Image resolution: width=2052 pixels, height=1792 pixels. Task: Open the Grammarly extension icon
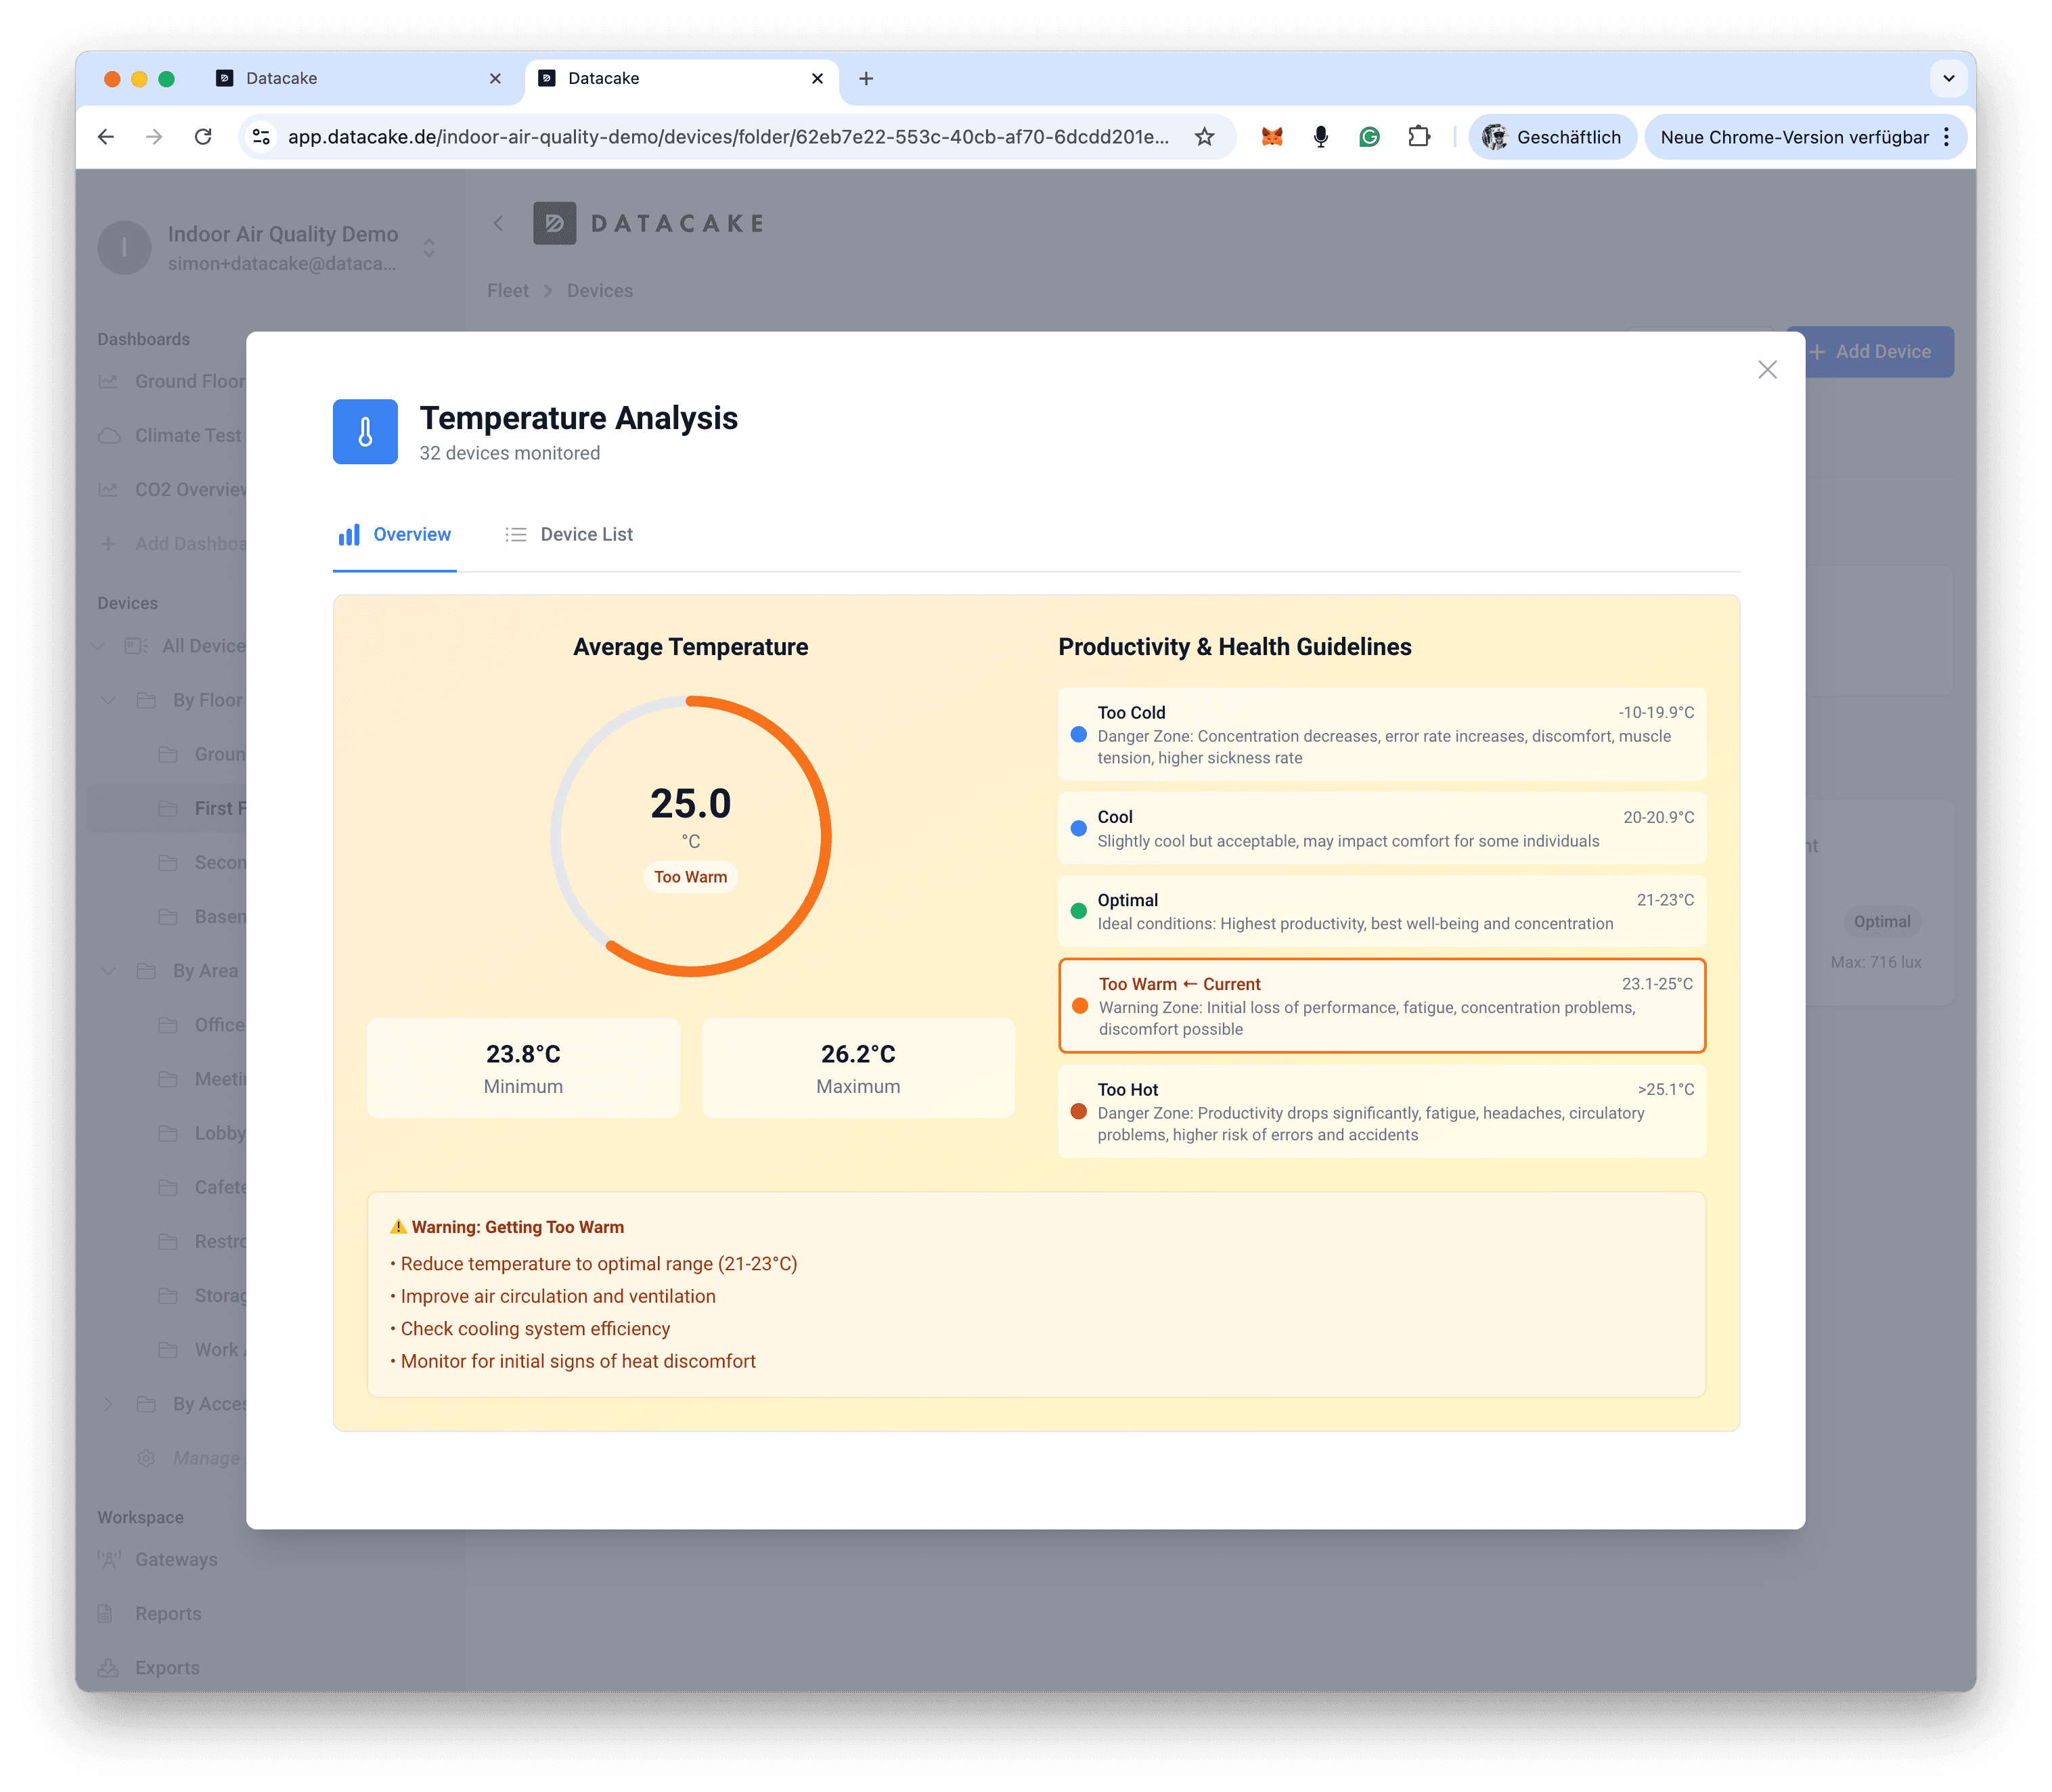pyautogui.click(x=1370, y=137)
